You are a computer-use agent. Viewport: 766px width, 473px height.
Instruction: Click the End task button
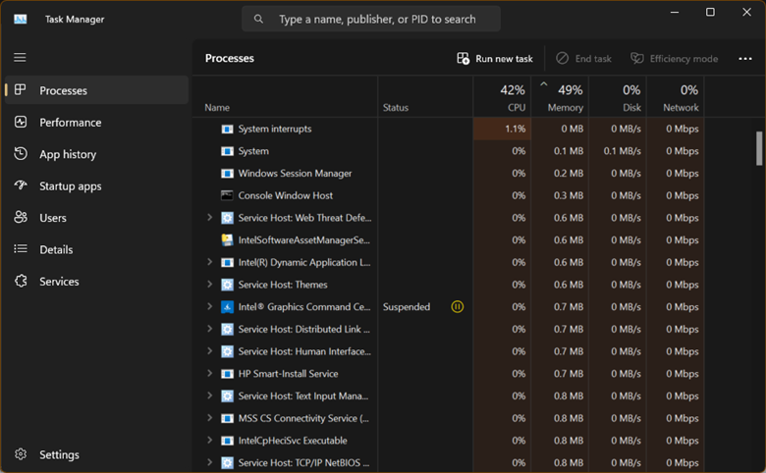tap(583, 59)
